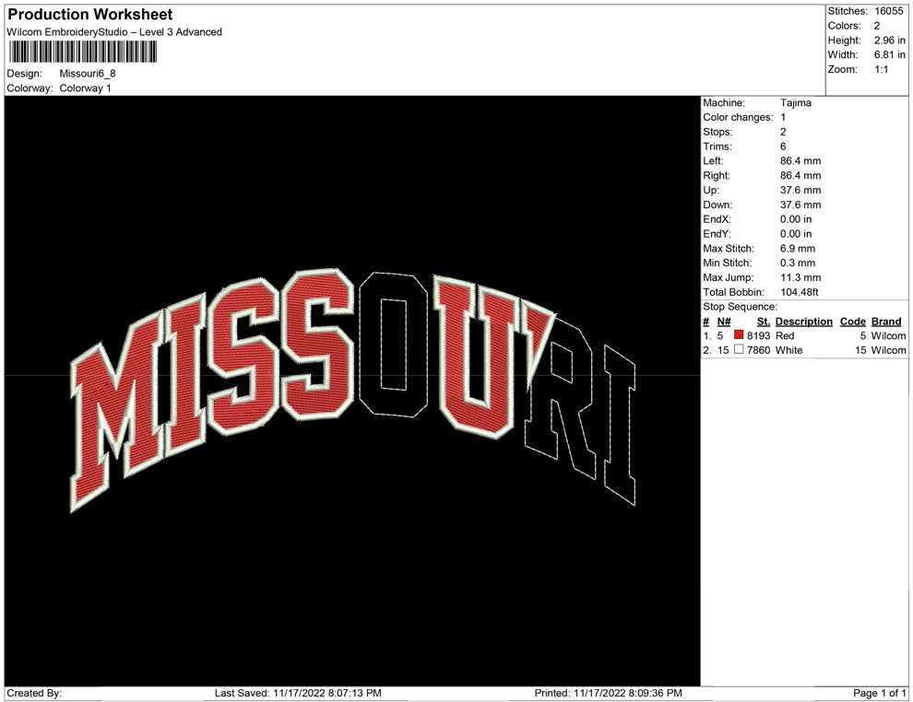
Task: Click the red color swatch in stop sequence
Action: [739, 335]
